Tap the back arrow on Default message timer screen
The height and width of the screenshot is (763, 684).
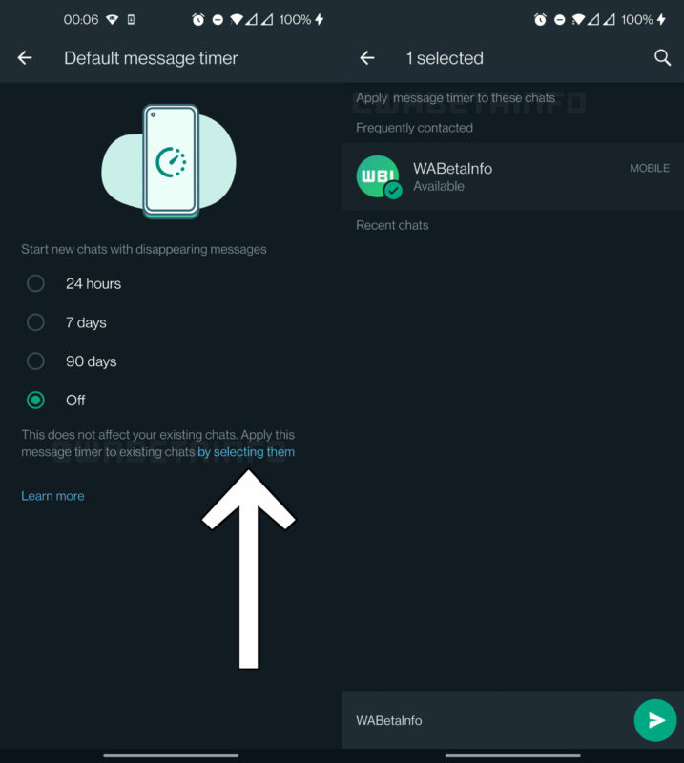24,58
